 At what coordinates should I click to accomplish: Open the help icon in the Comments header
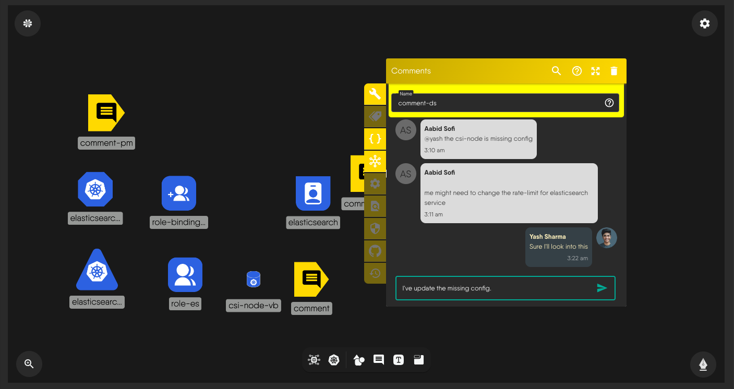(576, 70)
